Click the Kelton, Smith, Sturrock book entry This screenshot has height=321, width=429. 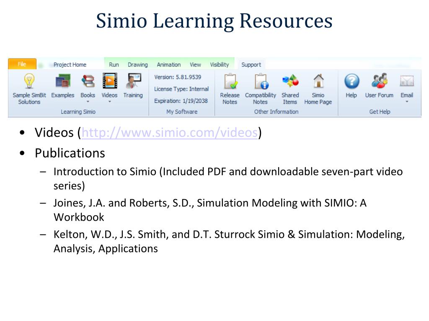229,242
